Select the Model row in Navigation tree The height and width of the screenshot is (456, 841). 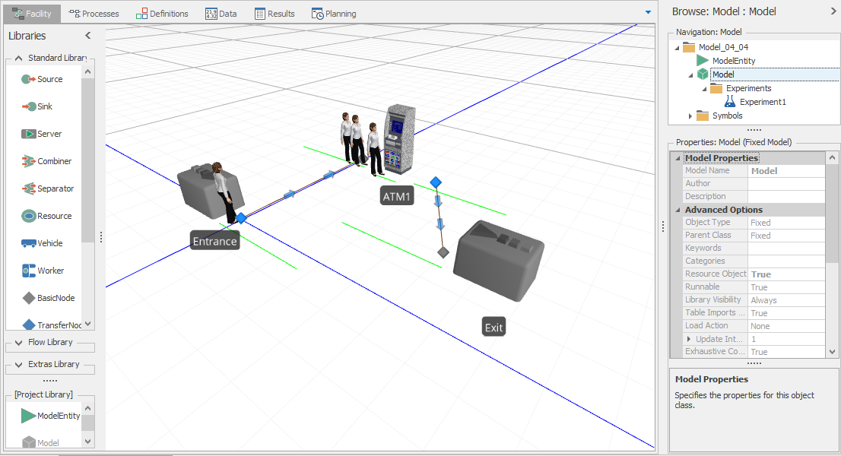(x=775, y=74)
